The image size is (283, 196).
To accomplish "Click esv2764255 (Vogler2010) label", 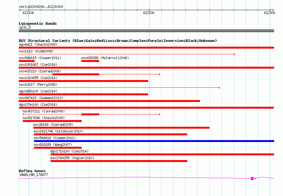I will 72,158.
